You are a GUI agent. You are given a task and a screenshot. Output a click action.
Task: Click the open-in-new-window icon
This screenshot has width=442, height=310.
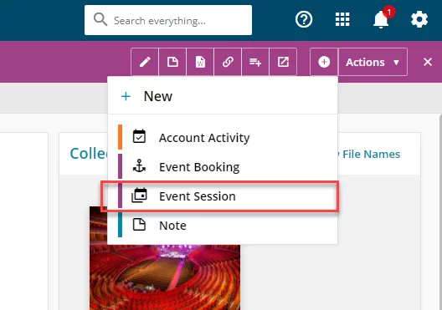(283, 62)
